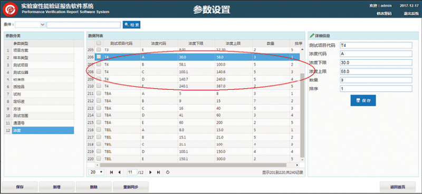Click the 重新同步 resync button
This screenshot has width=422, height=194.
click(131, 187)
